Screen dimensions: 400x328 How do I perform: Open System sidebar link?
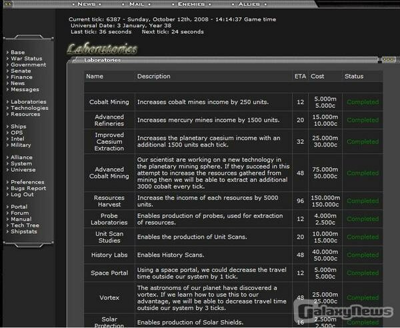21,163
